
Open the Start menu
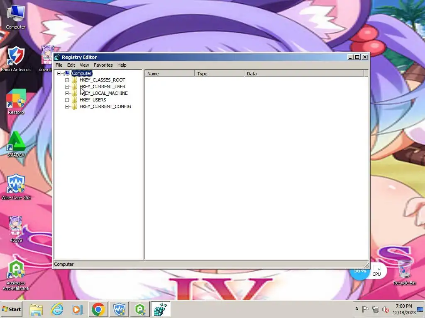point(11,309)
